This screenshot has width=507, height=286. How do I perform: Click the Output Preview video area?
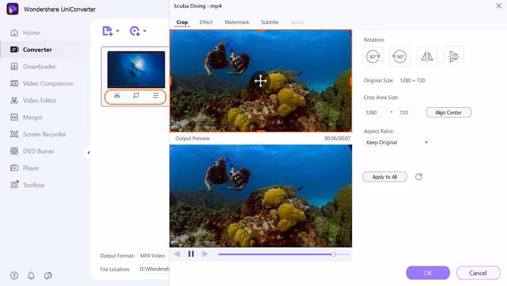coord(261,196)
